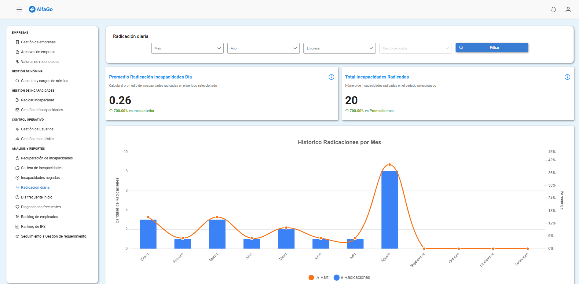The image size is (579, 284).
Task: Click the bar chart icon for Ranking de IPS
Action: [17, 227]
